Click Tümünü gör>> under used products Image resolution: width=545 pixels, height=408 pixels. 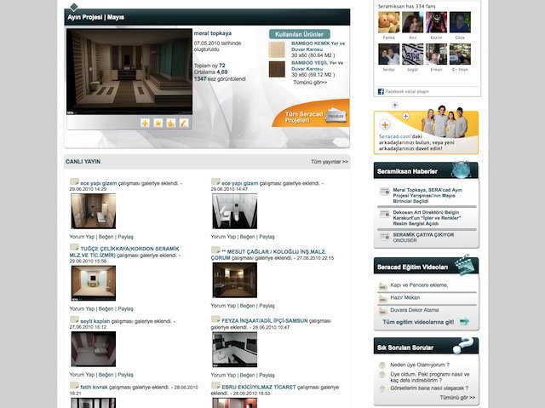coord(310,83)
